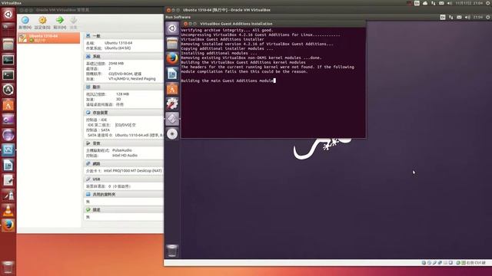The width and height of the screenshot is (492, 276).
Task: Click the CD disc icon in the guest launcher
Action: click(172, 134)
